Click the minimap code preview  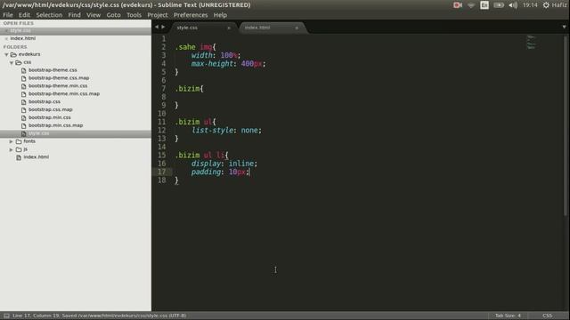pyautogui.click(x=531, y=42)
